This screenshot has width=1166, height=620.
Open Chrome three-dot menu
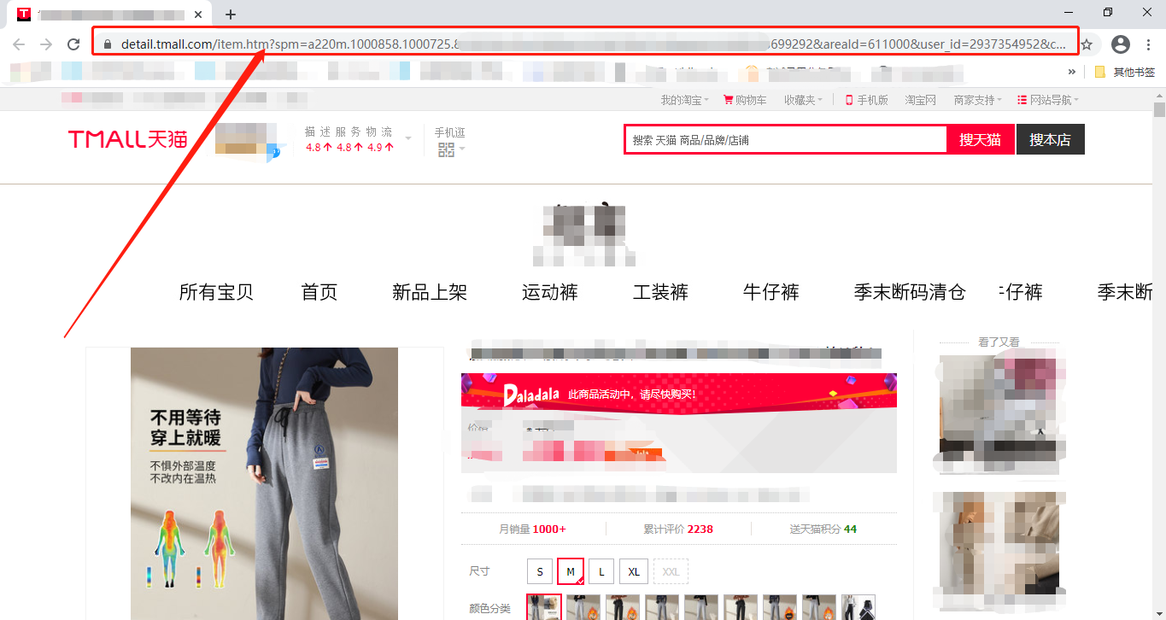1148,44
